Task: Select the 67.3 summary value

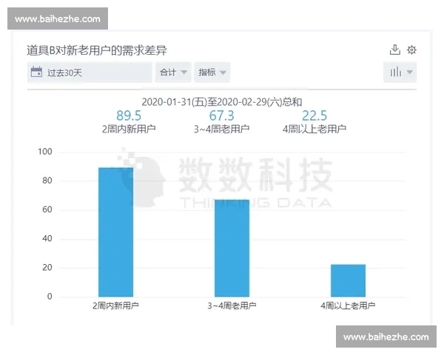Action: point(221,115)
